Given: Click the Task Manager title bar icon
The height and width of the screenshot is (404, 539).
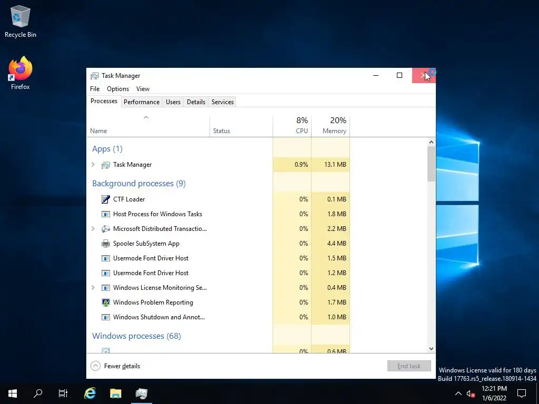Looking at the screenshot, I should tap(95, 76).
